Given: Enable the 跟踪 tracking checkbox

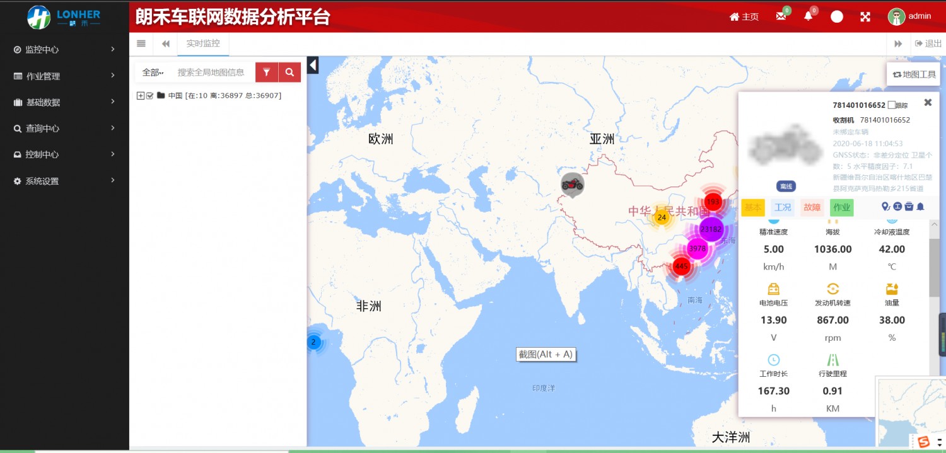Looking at the screenshot, I should pyautogui.click(x=891, y=105).
